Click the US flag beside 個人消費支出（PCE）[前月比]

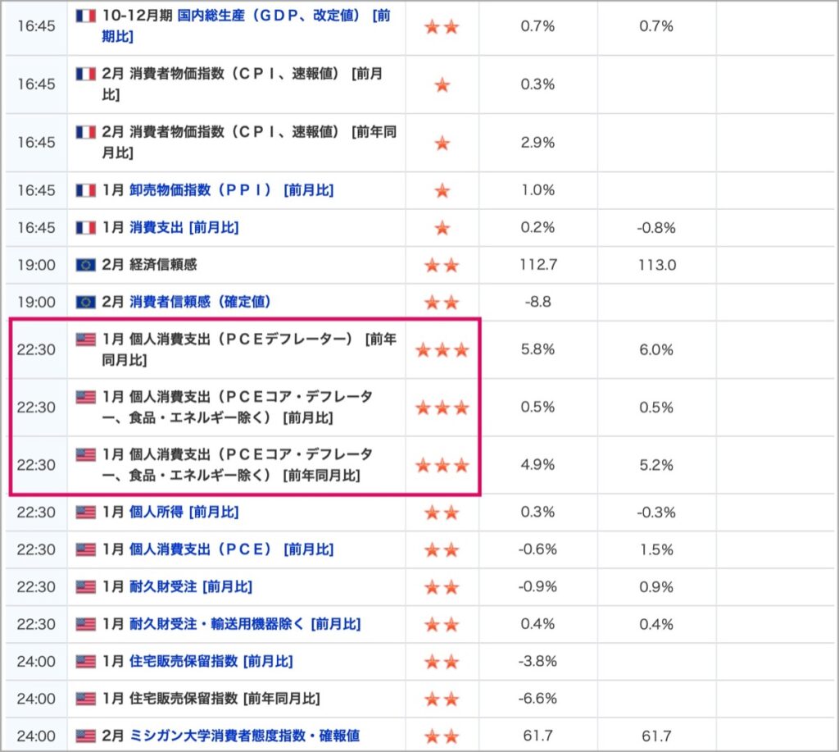[x=85, y=549]
